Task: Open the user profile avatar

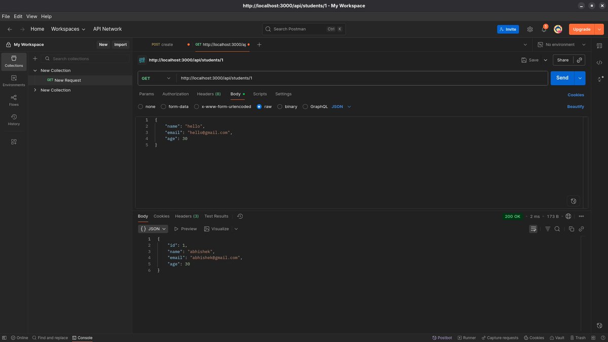Action: click(558, 29)
